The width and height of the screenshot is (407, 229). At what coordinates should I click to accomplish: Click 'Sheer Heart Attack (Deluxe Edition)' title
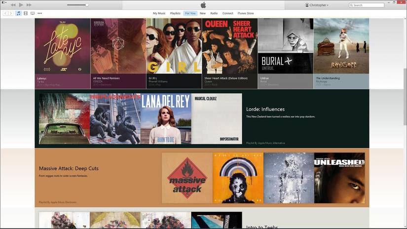tap(226, 78)
